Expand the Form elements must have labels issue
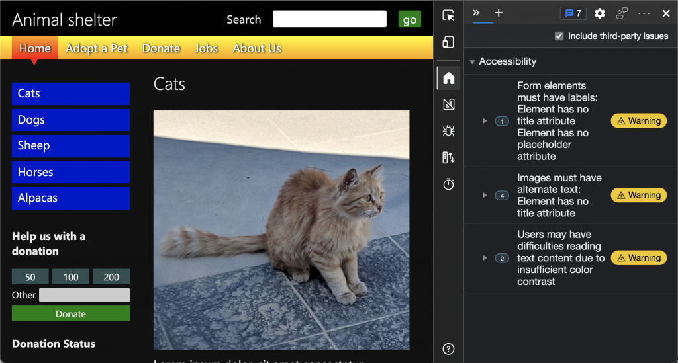Viewport: 678px width, 363px height. (x=485, y=121)
